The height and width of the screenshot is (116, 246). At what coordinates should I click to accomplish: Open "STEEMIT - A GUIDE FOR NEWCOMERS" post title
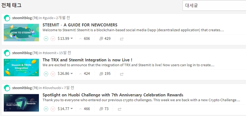[x=80, y=25]
